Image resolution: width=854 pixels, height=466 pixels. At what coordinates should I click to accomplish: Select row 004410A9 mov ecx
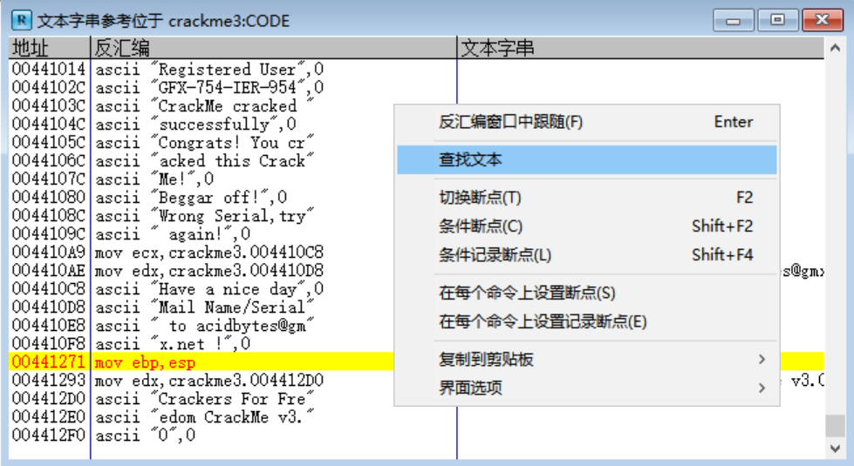[x=202, y=253]
